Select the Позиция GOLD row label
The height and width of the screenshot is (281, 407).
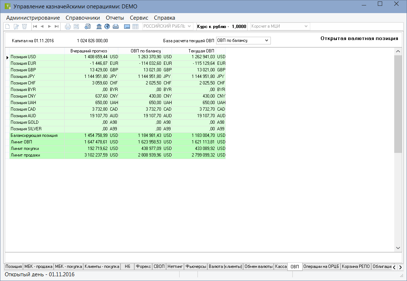(x=24, y=122)
